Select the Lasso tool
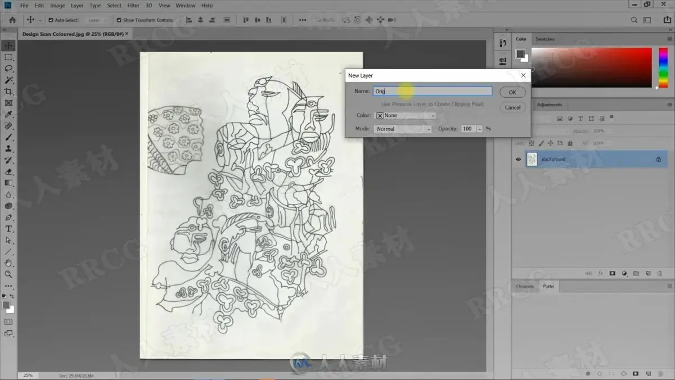Image resolution: width=675 pixels, height=380 pixels. [x=8, y=69]
